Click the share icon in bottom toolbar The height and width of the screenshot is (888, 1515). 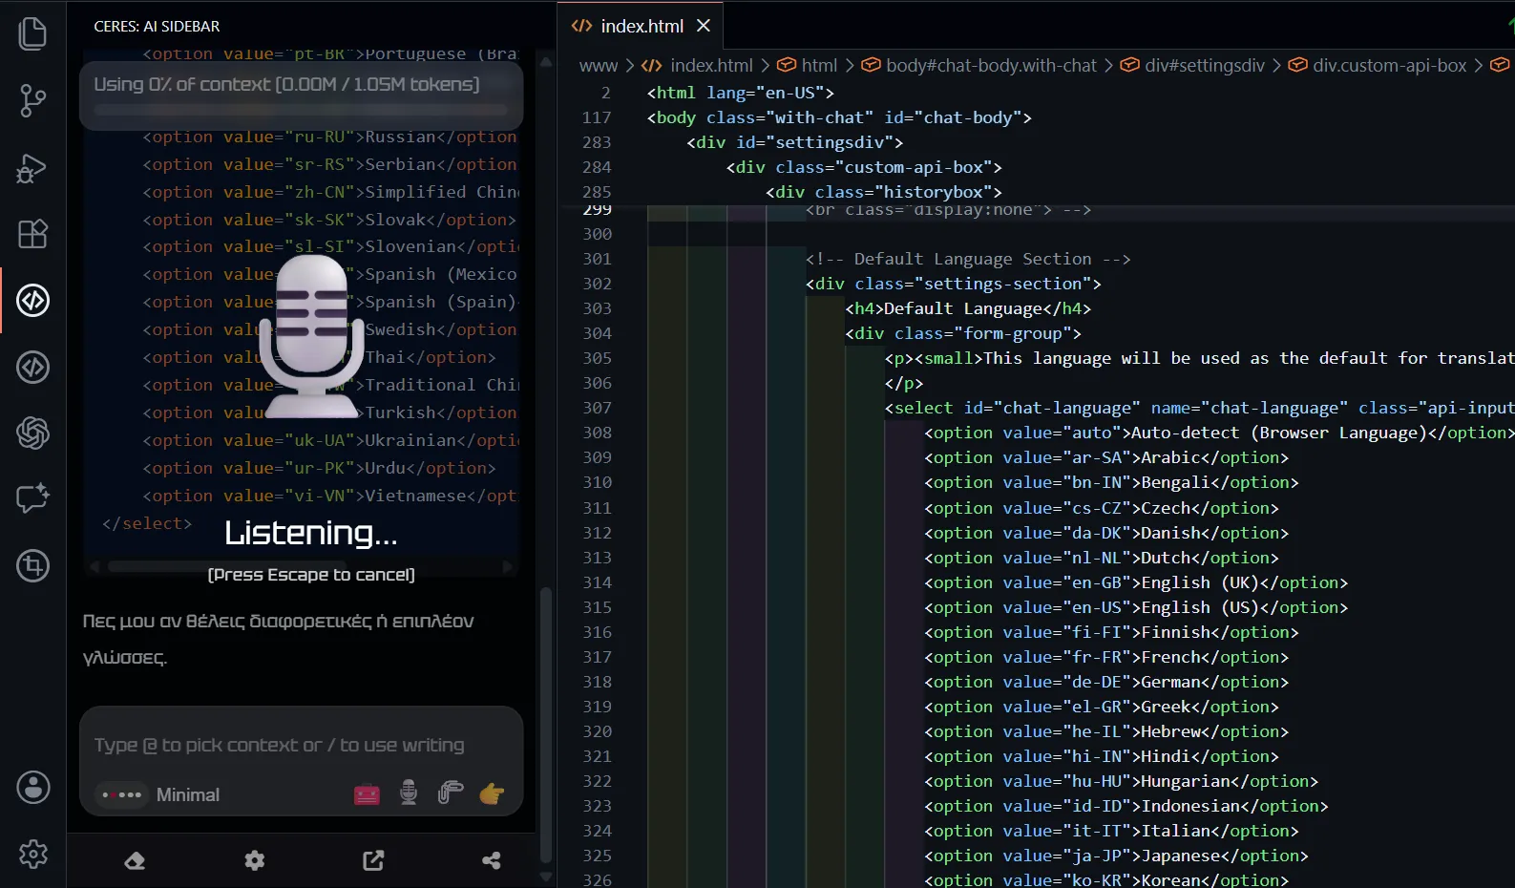(492, 860)
